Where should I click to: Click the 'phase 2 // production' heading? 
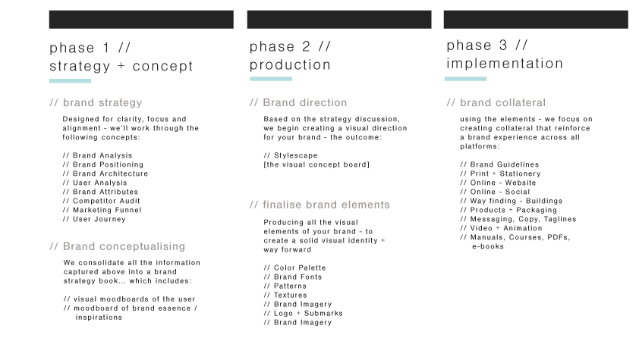pyautogui.click(x=290, y=56)
